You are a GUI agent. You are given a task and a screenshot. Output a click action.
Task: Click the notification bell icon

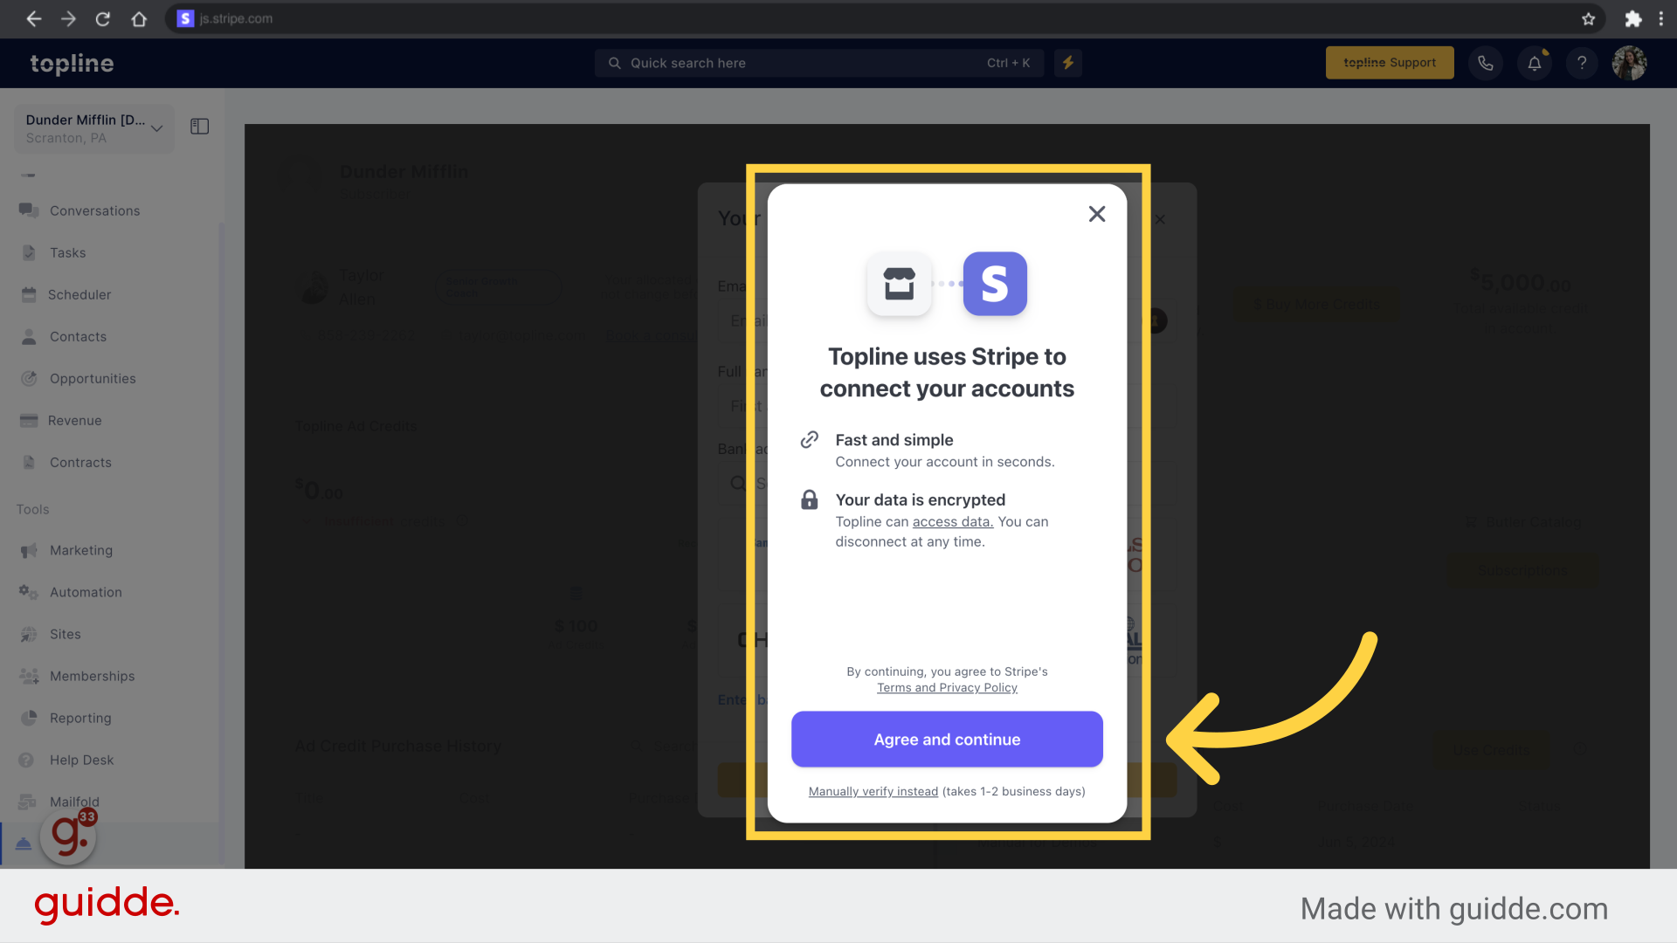1534,62
